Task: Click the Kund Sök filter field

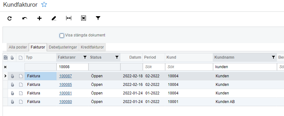Action: [189, 67]
